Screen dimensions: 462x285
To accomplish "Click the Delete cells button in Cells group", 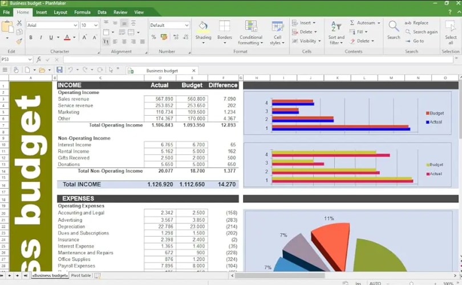I will click(305, 32).
